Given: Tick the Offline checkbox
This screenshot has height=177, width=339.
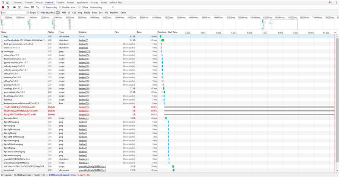Looking at the screenshot, I should click(80, 7).
